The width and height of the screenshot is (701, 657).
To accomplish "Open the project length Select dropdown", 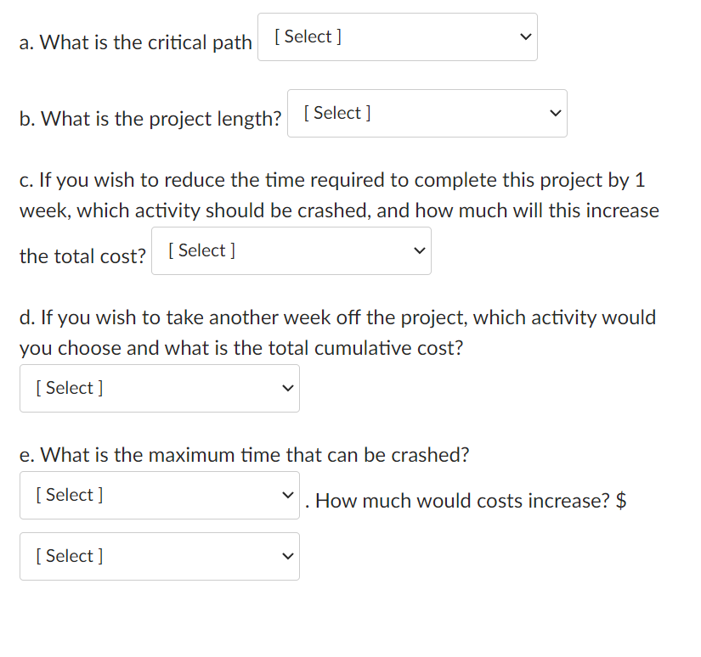I will 427,113.
